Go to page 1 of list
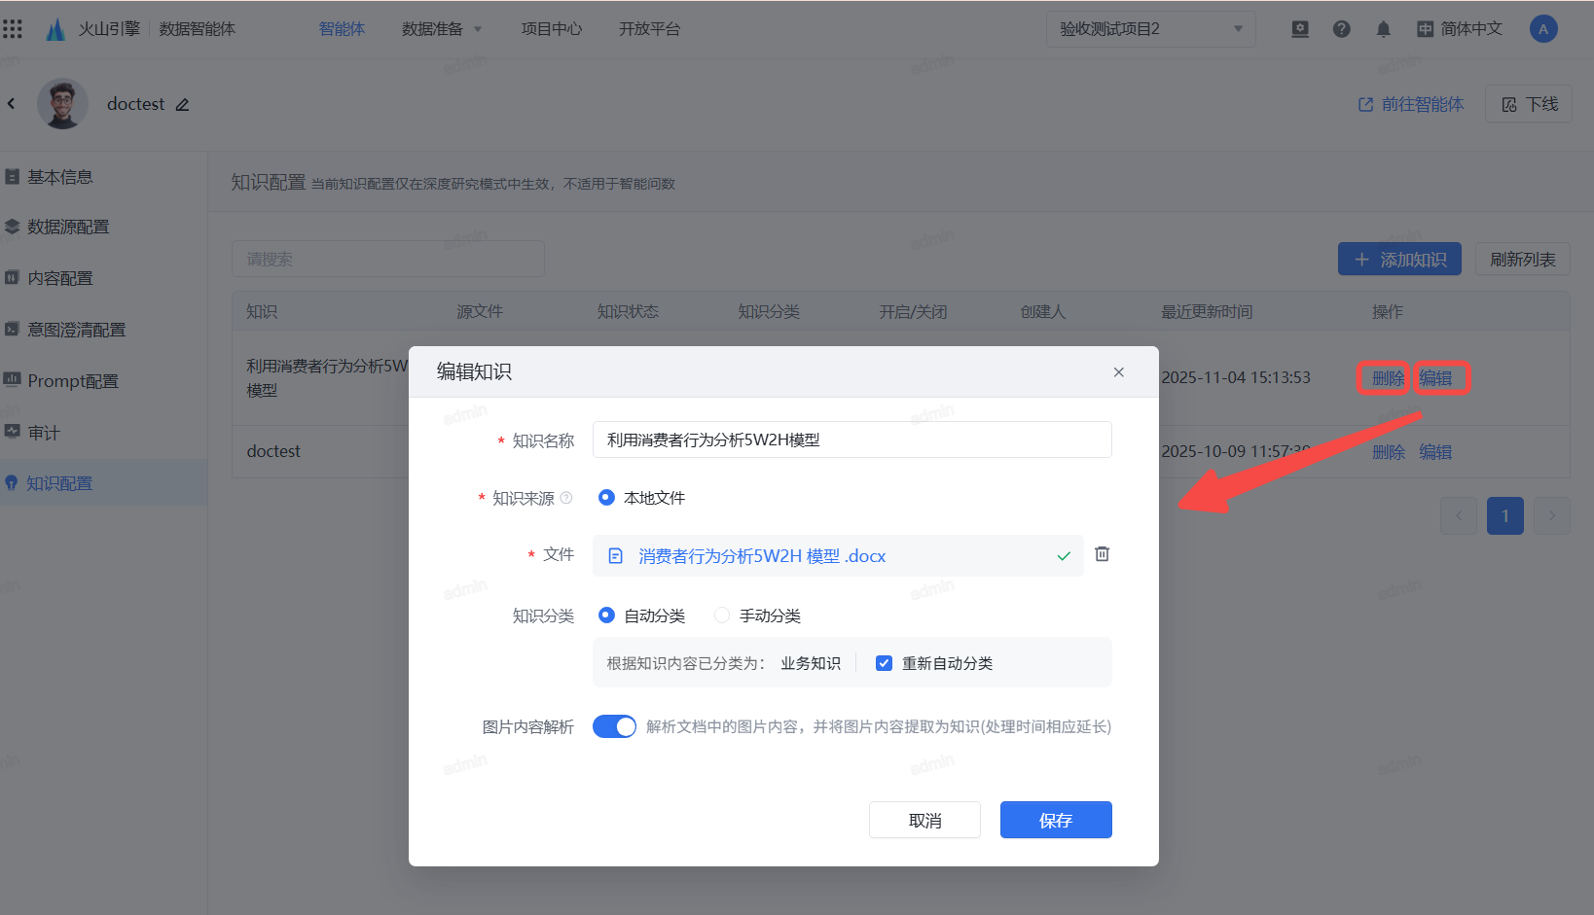1594x915 pixels. (1505, 515)
